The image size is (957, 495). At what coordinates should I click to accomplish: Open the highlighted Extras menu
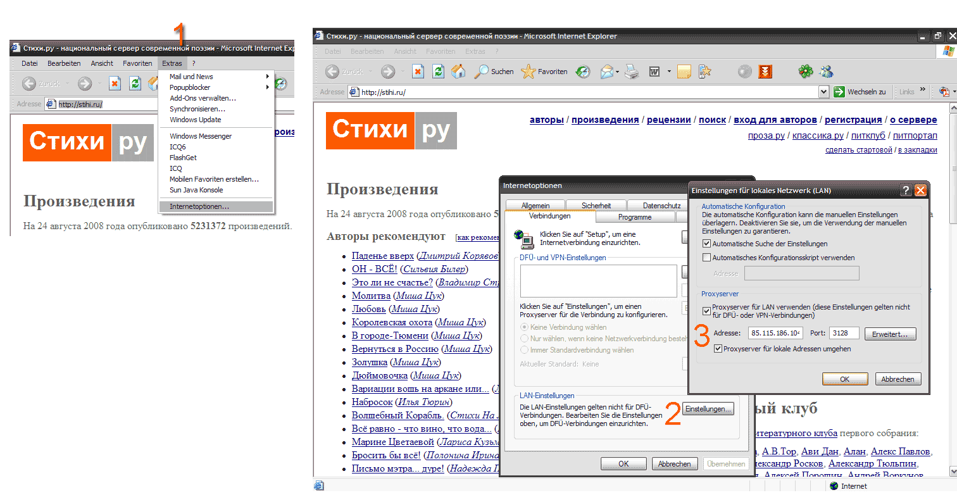click(172, 63)
